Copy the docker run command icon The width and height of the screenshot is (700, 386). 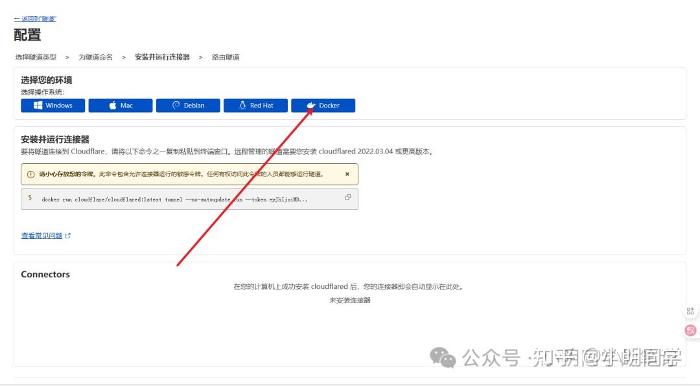click(x=348, y=198)
